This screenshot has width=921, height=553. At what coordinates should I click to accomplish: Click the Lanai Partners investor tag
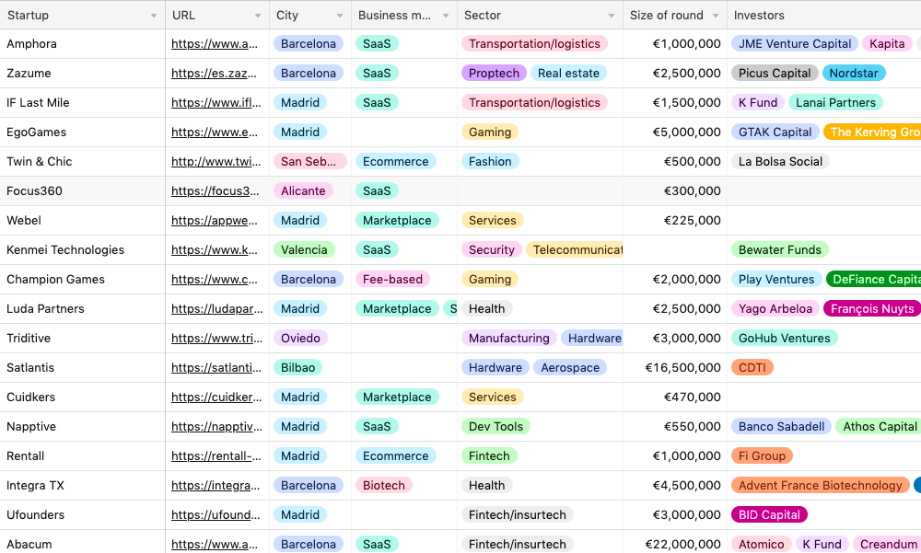(835, 103)
